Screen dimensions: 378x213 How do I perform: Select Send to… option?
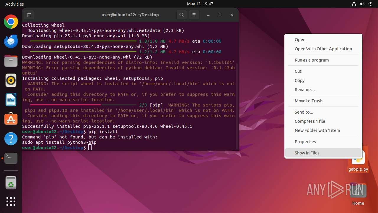point(323,112)
